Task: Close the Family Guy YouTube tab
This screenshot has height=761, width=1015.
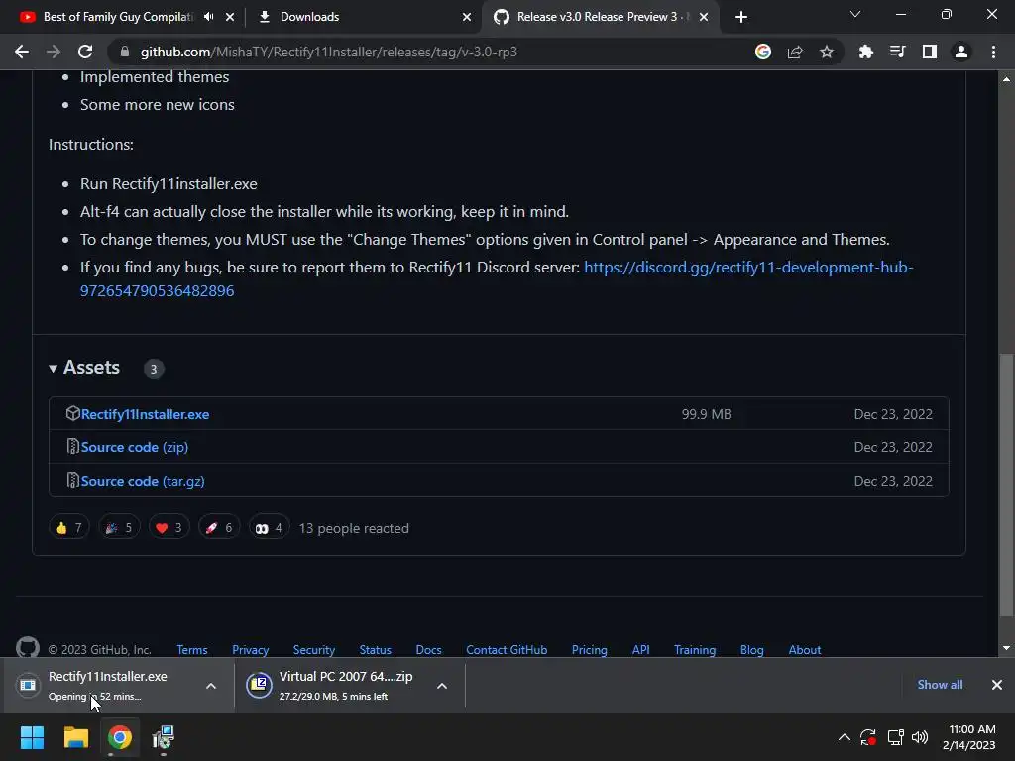Action: click(230, 17)
